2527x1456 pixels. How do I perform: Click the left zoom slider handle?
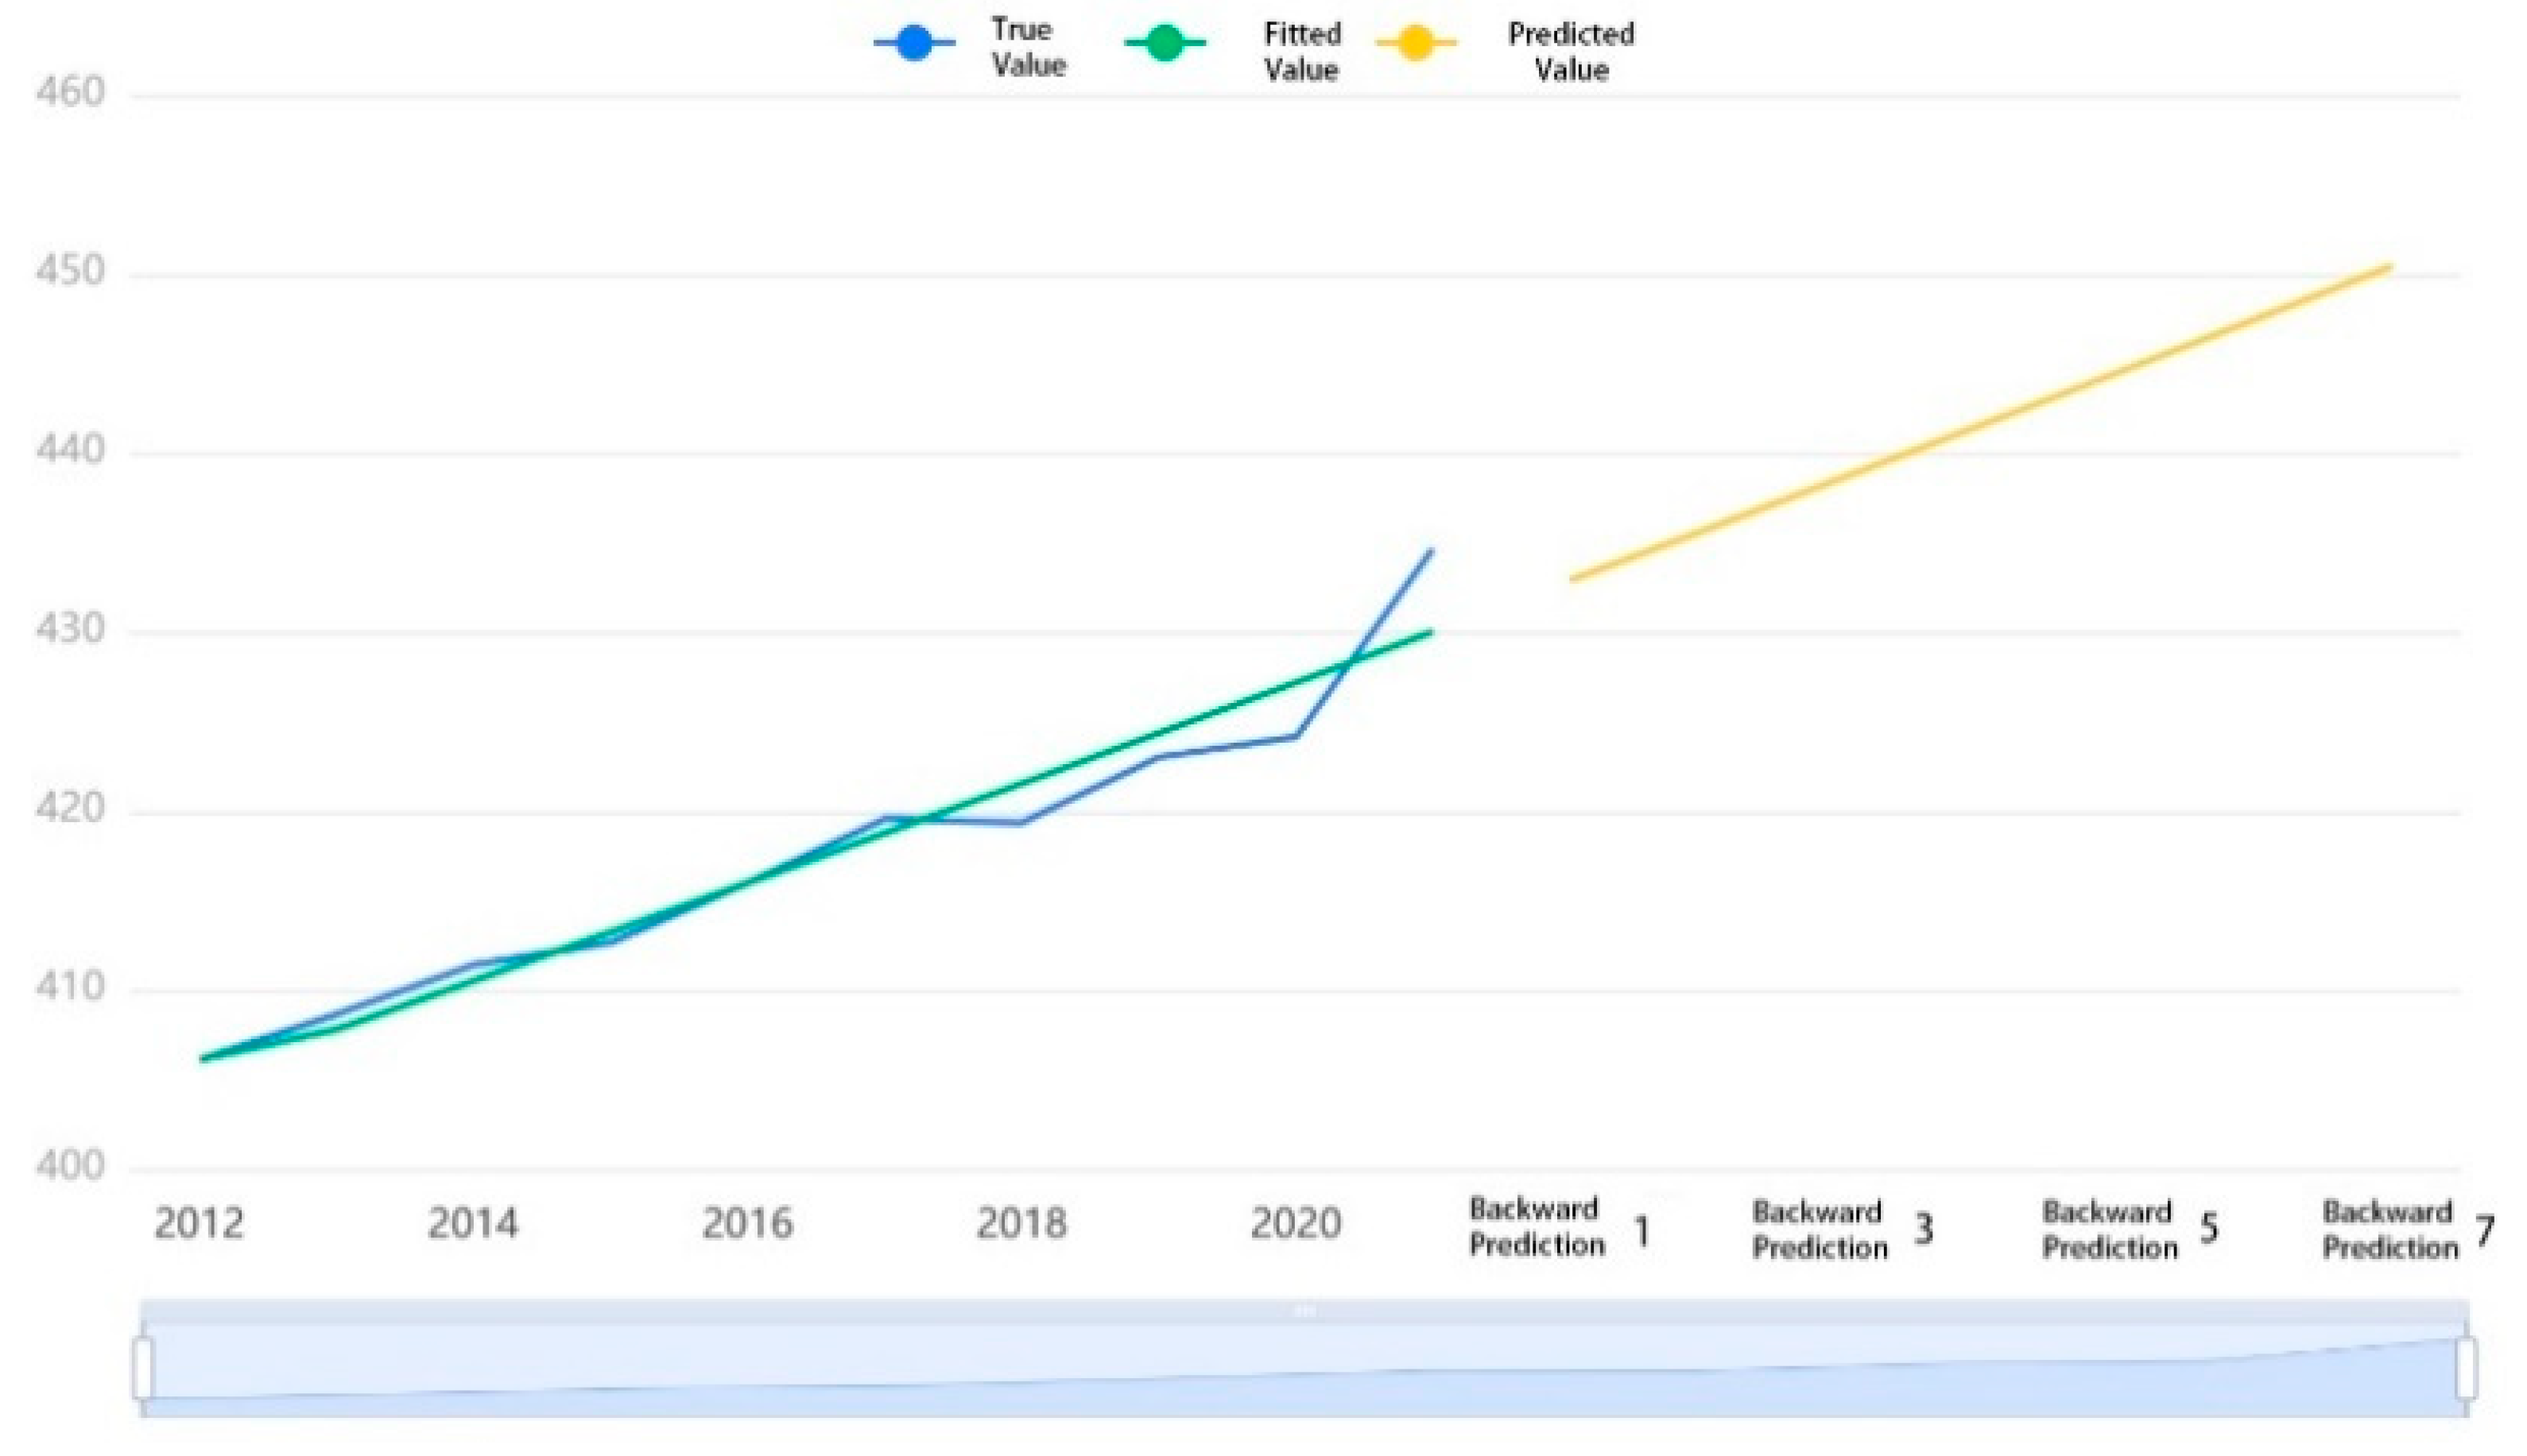(143, 1367)
